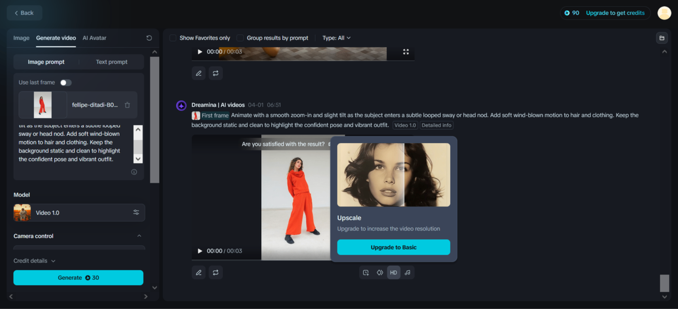Click the fellipe-ditadi-B0... file name
This screenshot has width=678, height=309.
pyautogui.click(x=95, y=105)
